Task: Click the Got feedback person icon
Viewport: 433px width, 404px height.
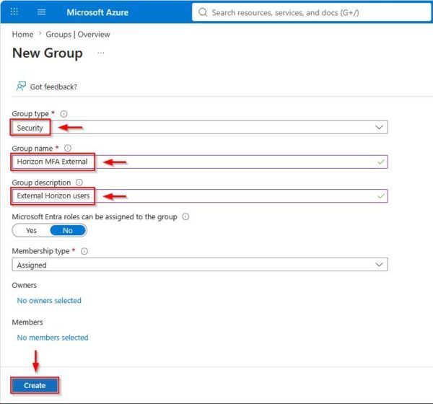Action: [x=21, y=86]
